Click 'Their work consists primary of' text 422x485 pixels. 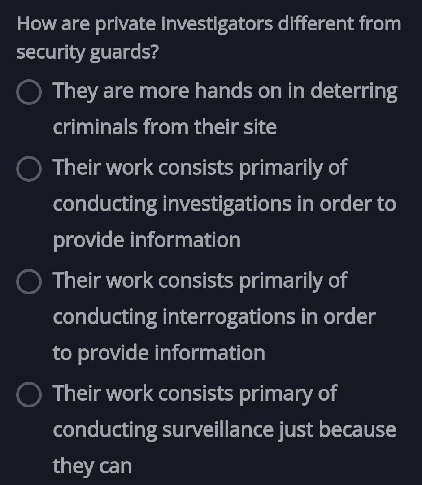point(195,394)
